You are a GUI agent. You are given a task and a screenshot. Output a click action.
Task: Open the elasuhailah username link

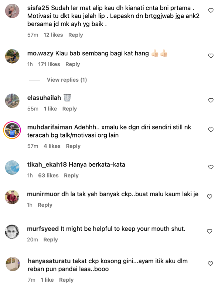(44, 98)
